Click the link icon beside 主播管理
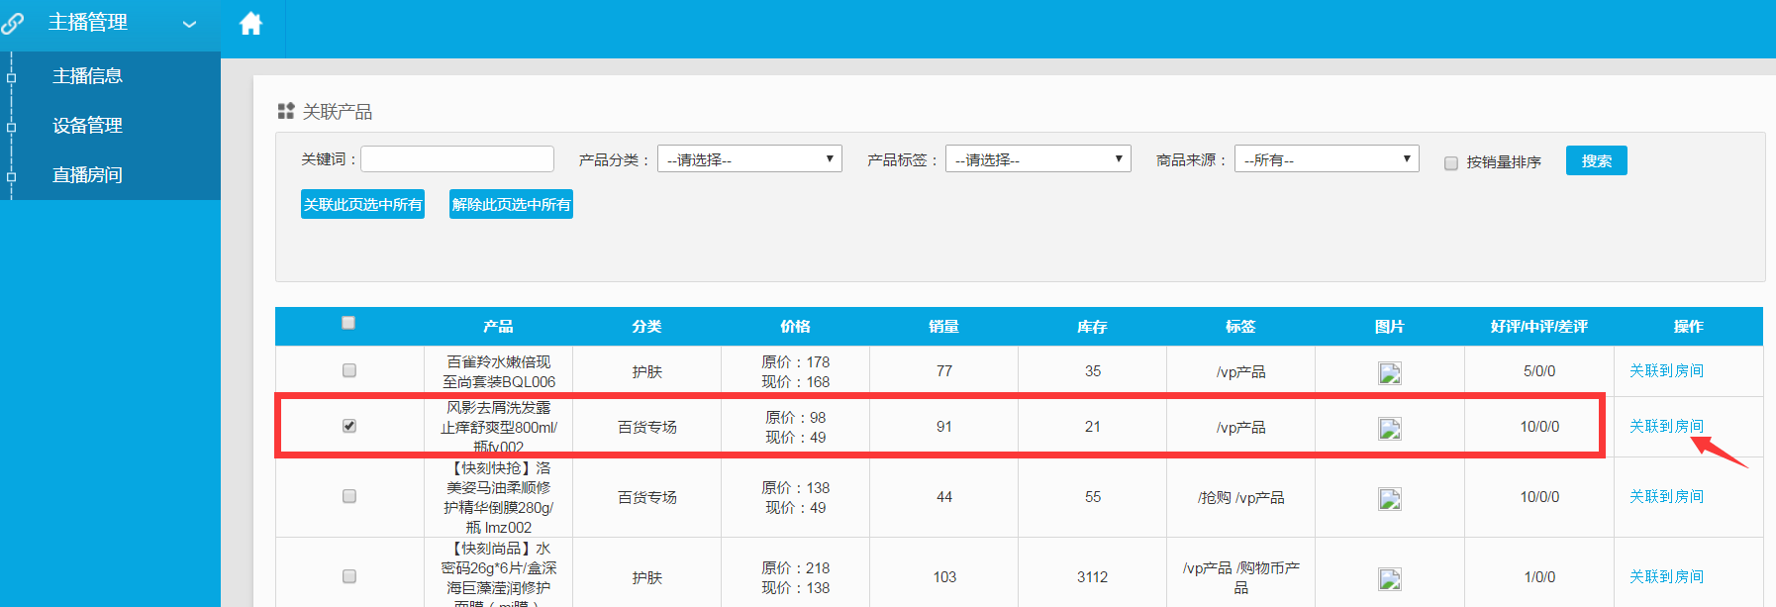The width and height of the screenshot is (1776, 607). (13, 23)
